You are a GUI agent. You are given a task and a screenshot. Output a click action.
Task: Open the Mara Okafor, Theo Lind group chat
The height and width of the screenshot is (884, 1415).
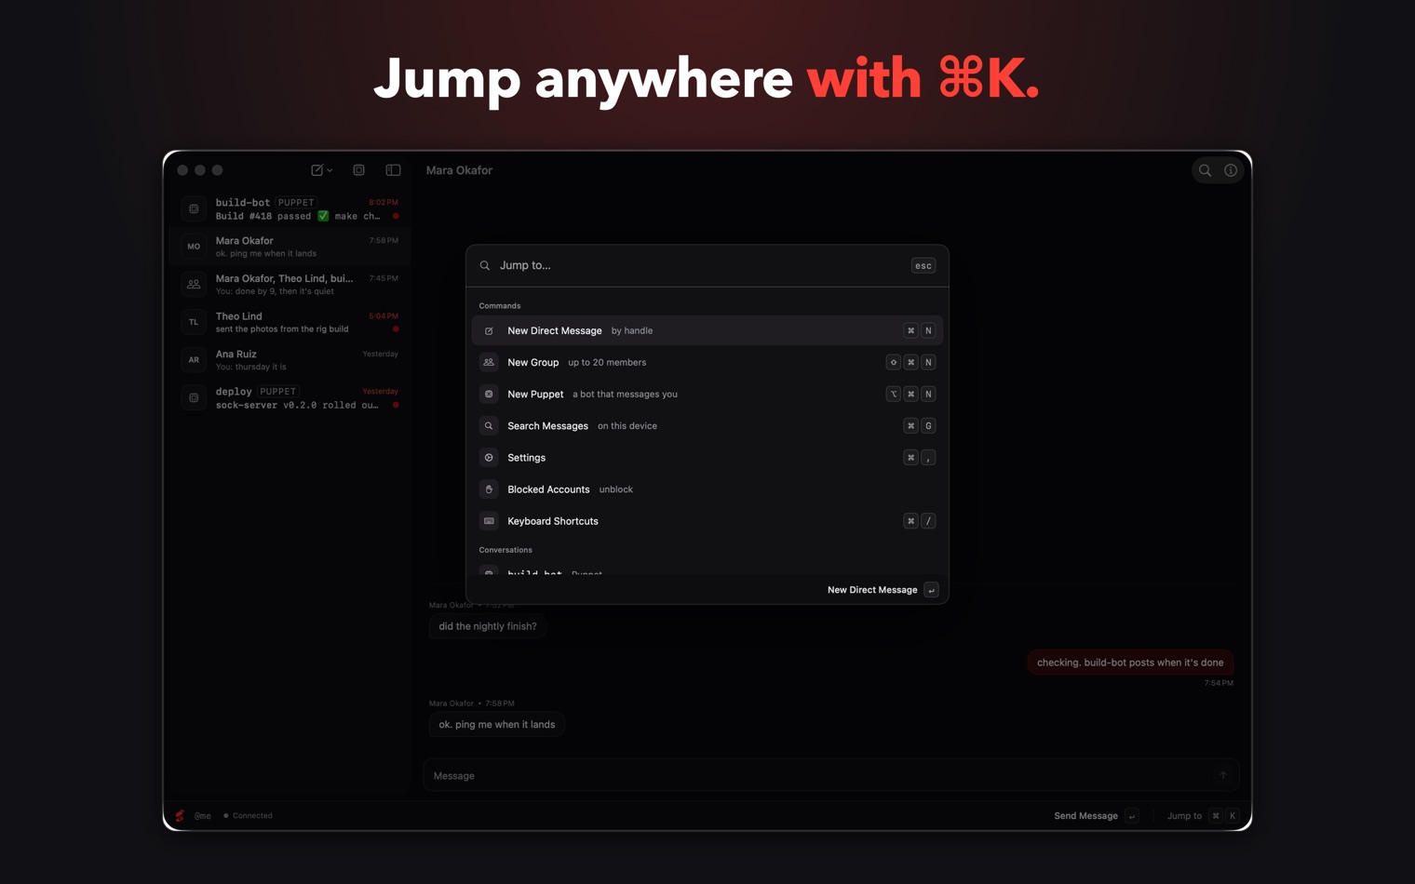pos(290,284)
